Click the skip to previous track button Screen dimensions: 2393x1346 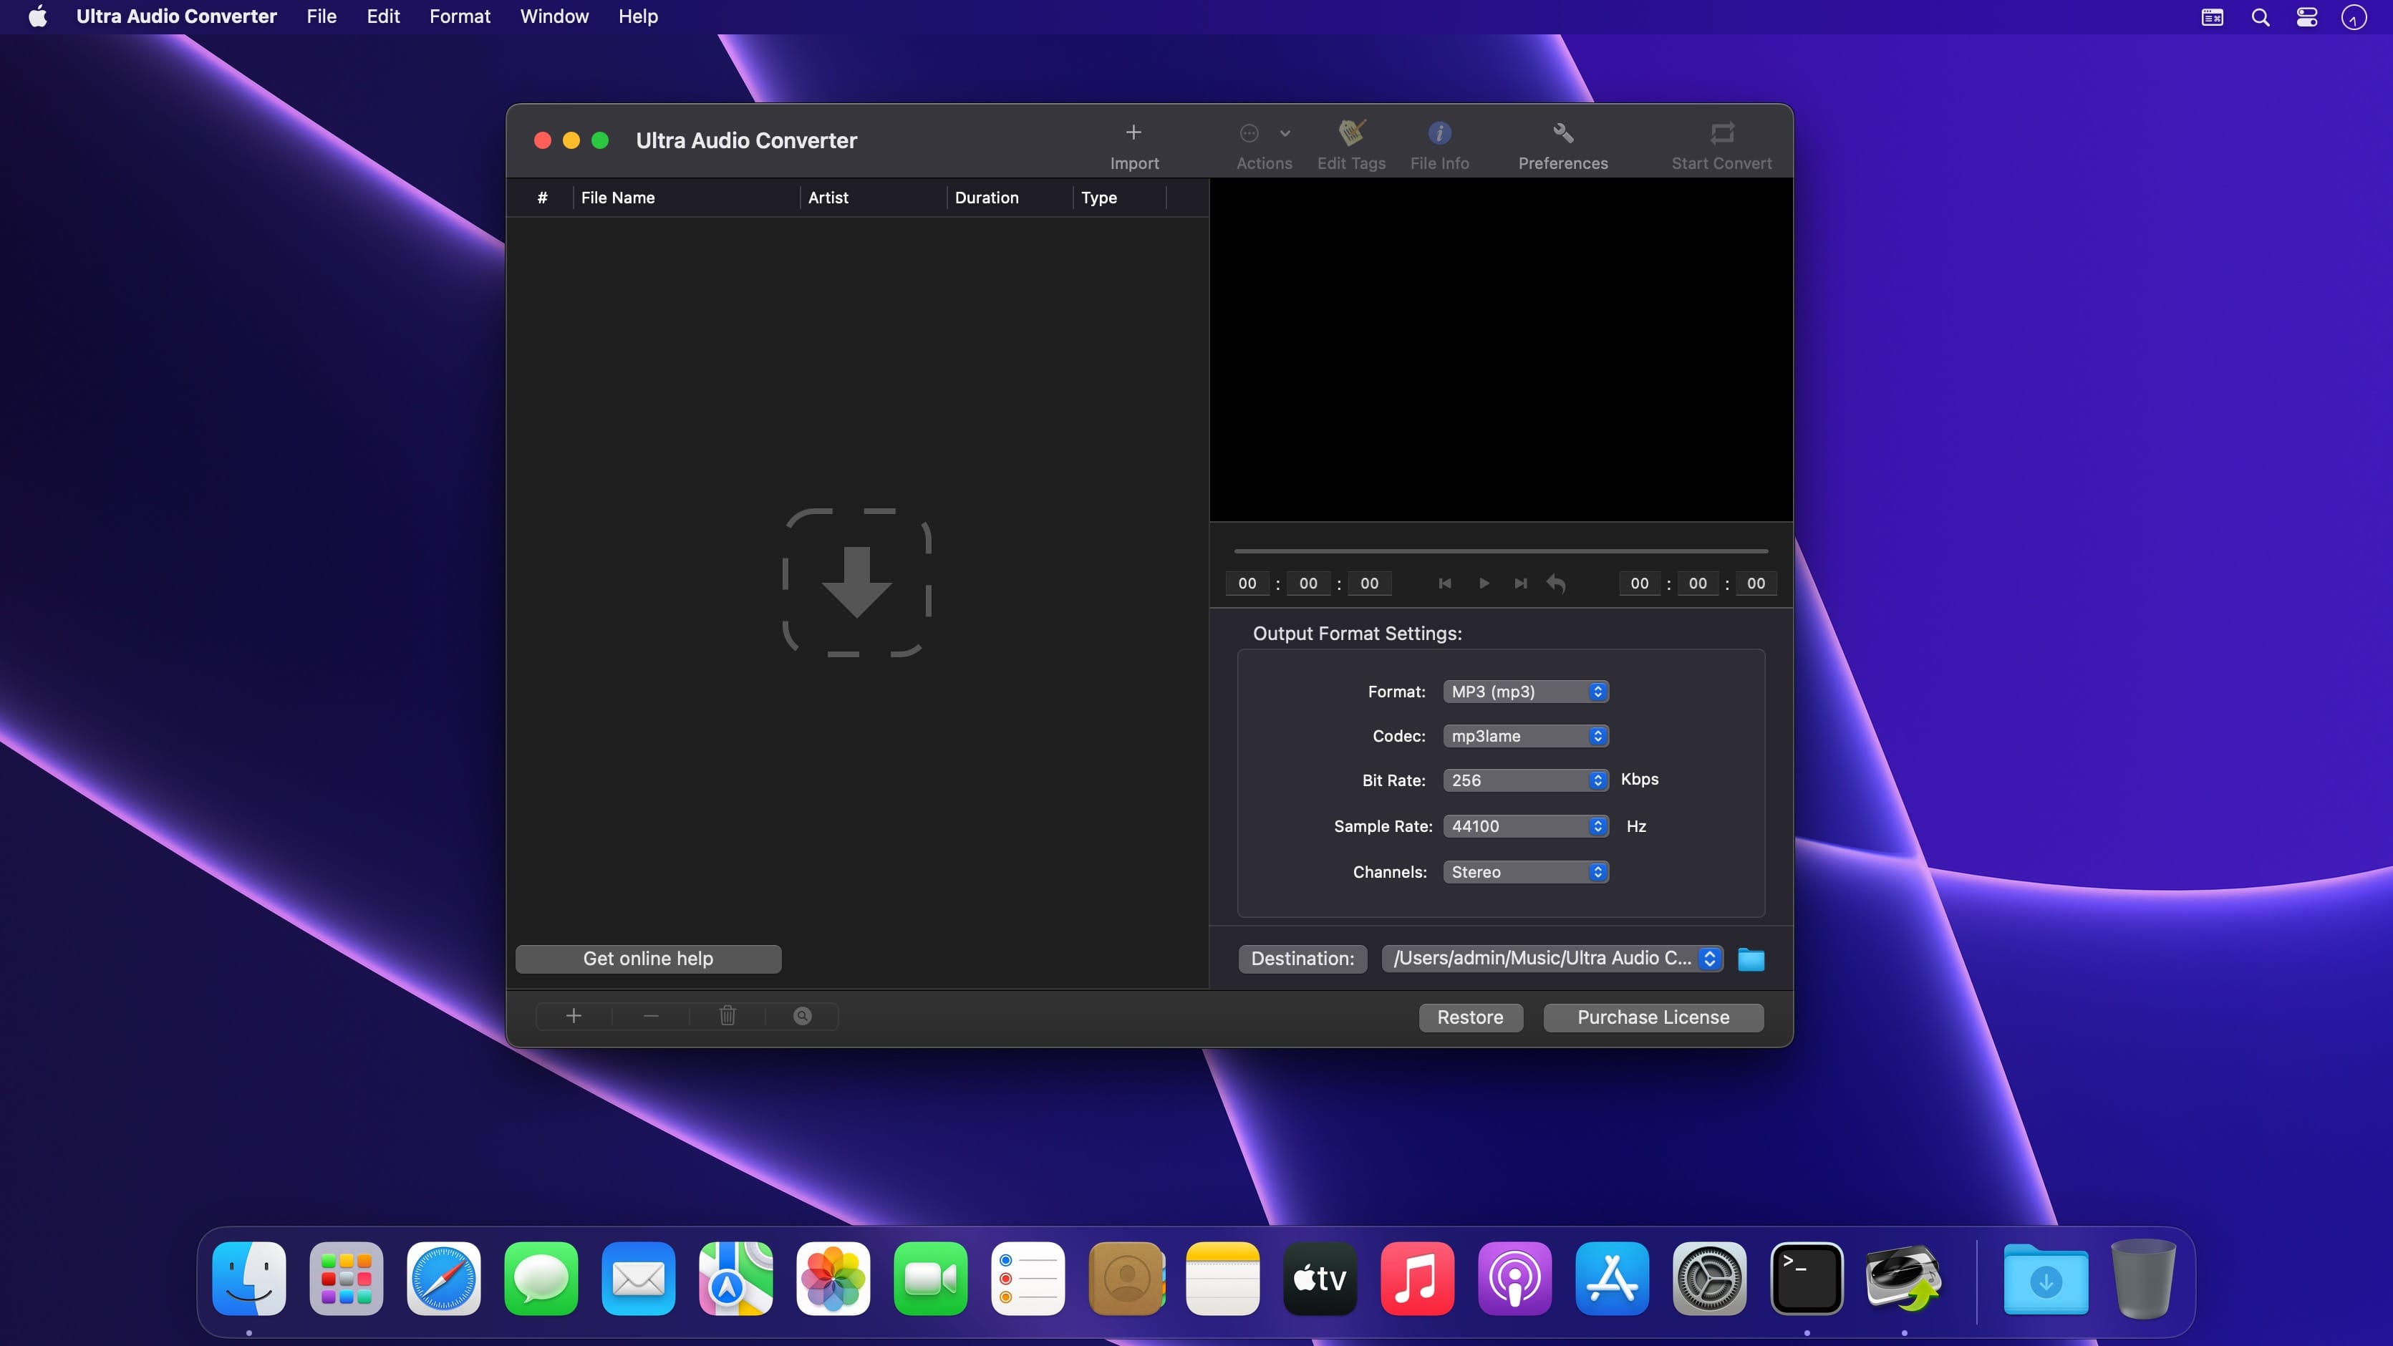[1444, 584]
